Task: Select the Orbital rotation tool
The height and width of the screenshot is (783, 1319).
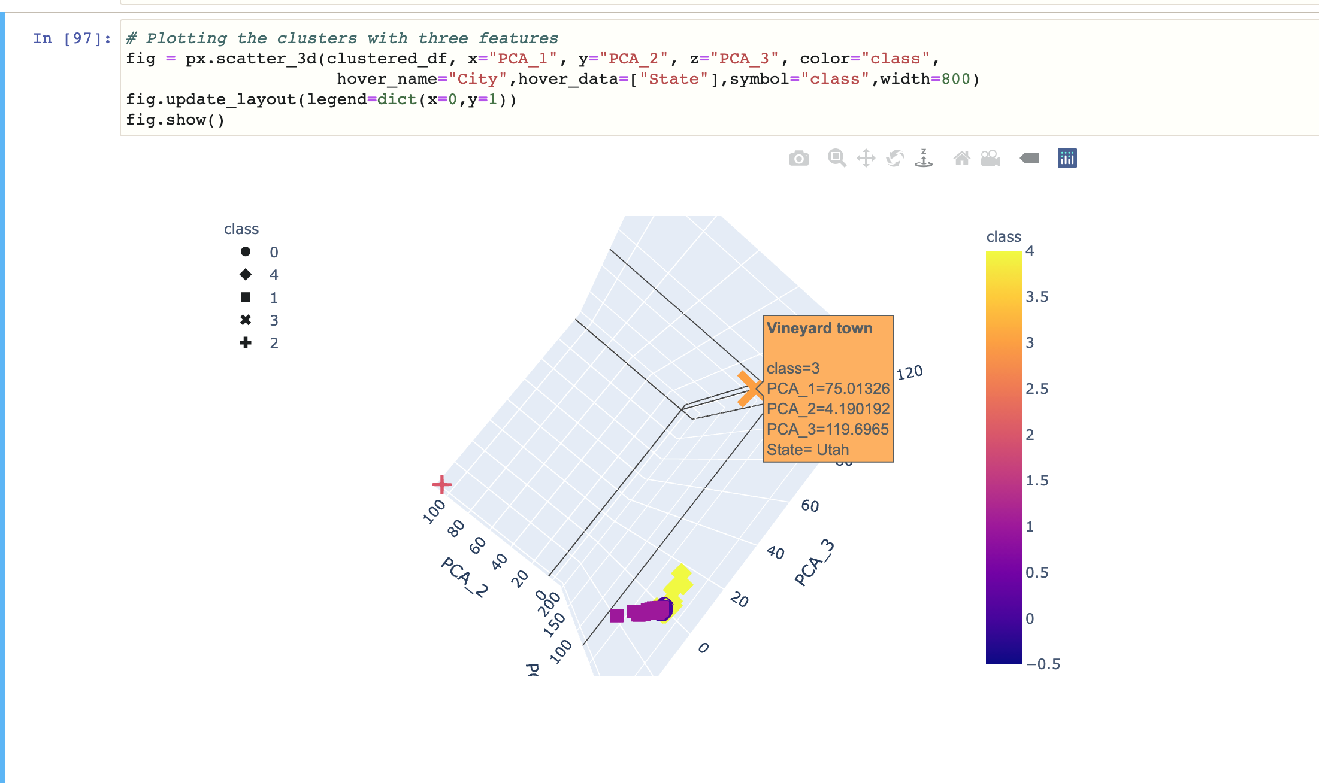Action: click(x=895, y=159)
